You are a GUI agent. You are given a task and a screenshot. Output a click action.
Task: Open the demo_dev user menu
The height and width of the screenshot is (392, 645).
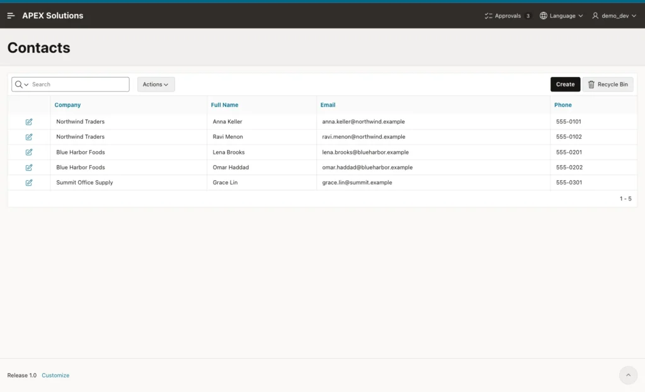click(614, 16)
